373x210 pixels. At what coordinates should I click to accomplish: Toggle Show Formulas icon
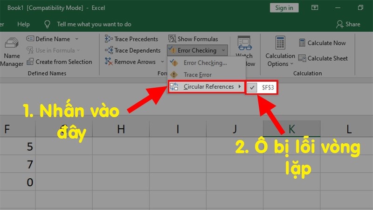(172, 39)
